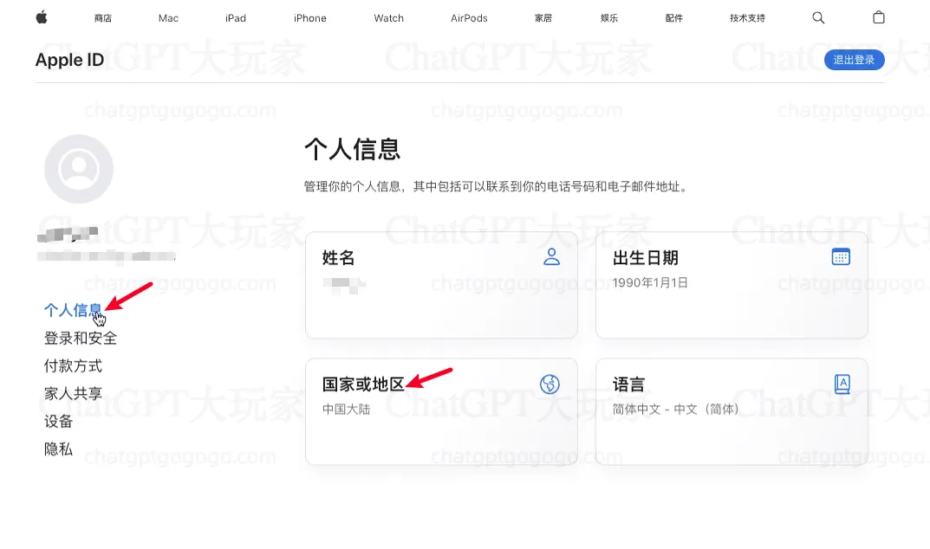Open 设备 in the sidebar
This screenshot has height=549, width=930.
click(x=58, y=421)
